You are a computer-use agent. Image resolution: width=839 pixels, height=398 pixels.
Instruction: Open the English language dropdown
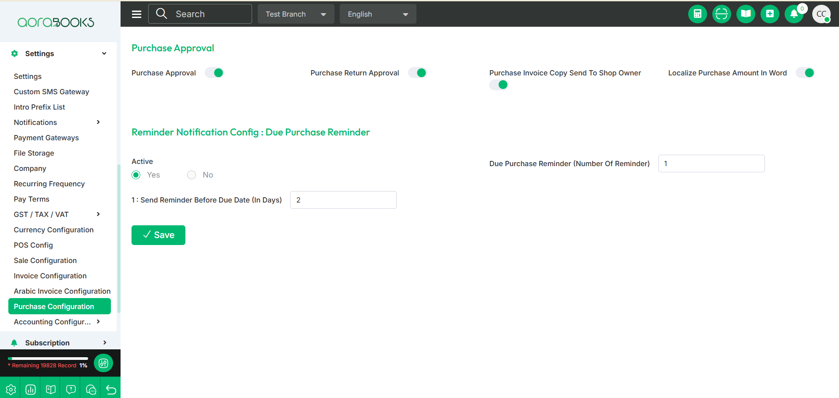[x=378, y=14]
